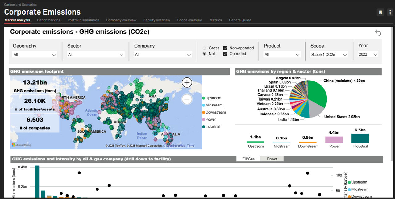This screenshot has height=199, width=395.
Task: Click the Power pink legend dot
Action: 204,119
